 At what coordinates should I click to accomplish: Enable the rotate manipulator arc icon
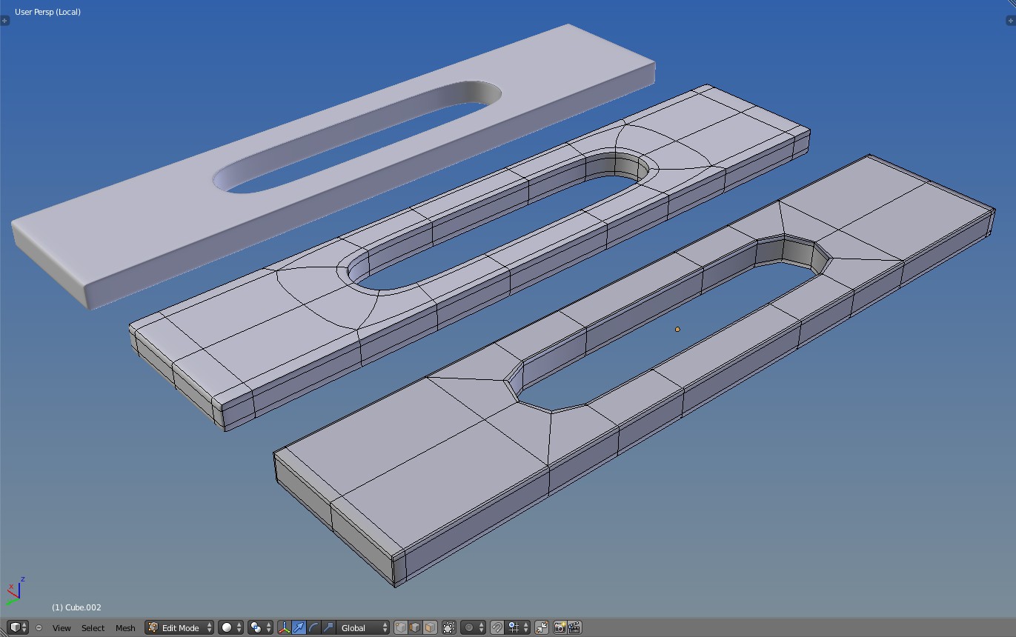pyautogui.click(x=313, y=627)
